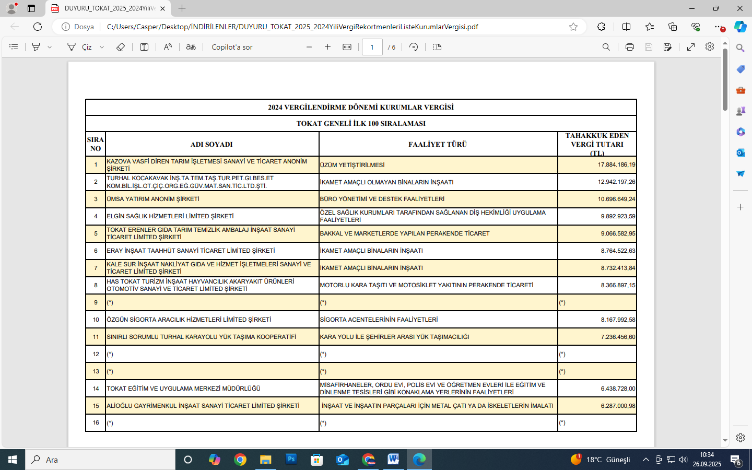Toggle split screen view in Edge
752x470 pixels.
626,27
